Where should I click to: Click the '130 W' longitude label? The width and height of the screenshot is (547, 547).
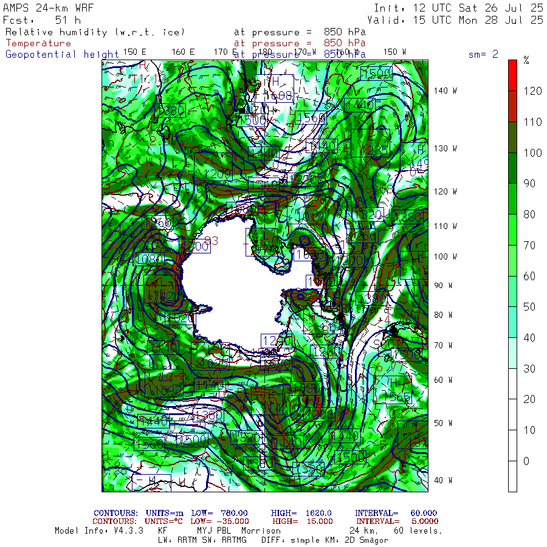coord(446,148)
